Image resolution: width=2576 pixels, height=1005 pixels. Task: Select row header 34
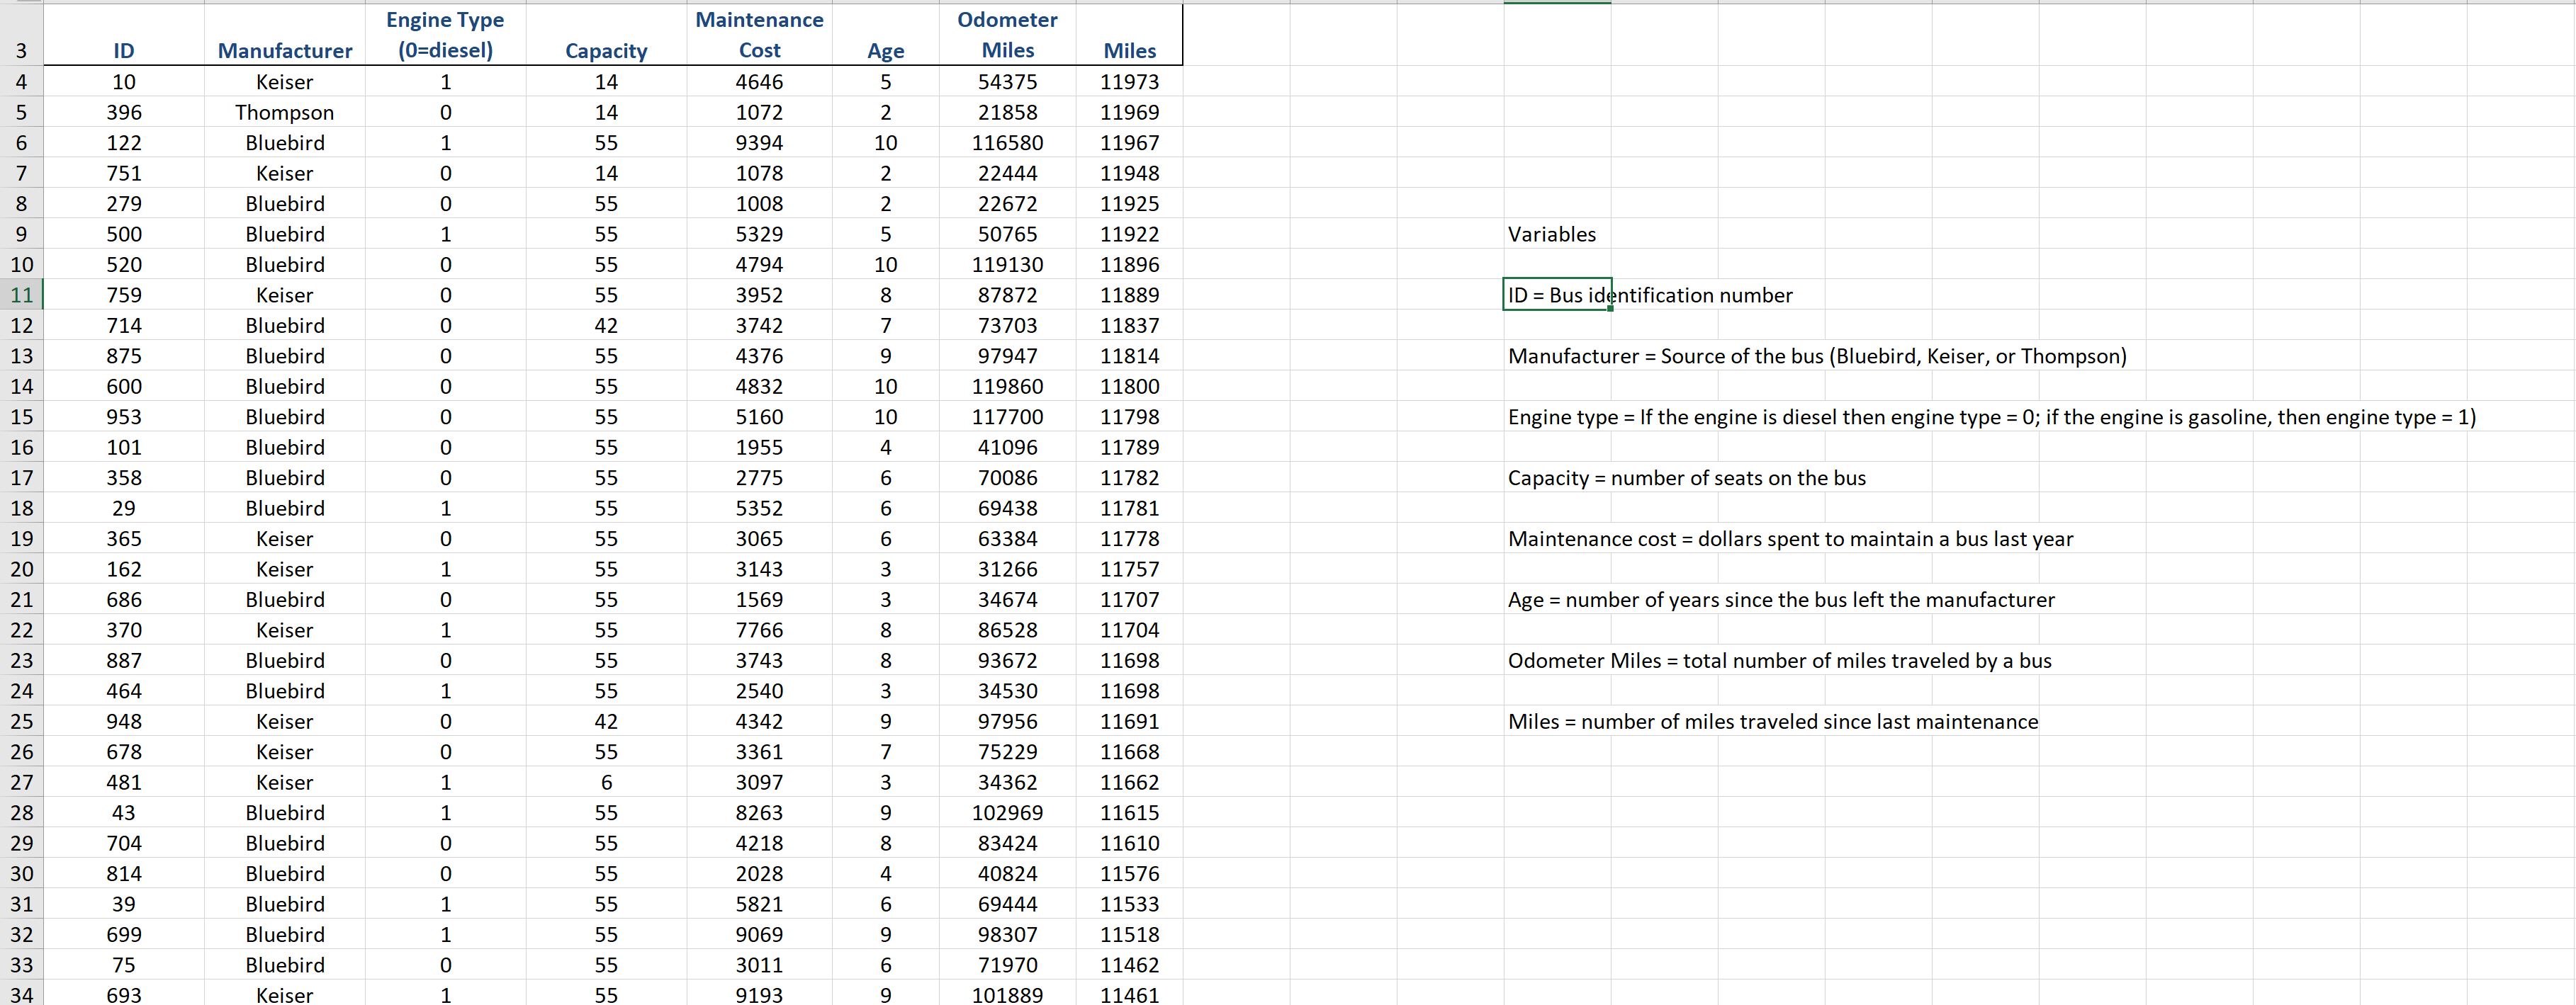[x=21, y=995]
